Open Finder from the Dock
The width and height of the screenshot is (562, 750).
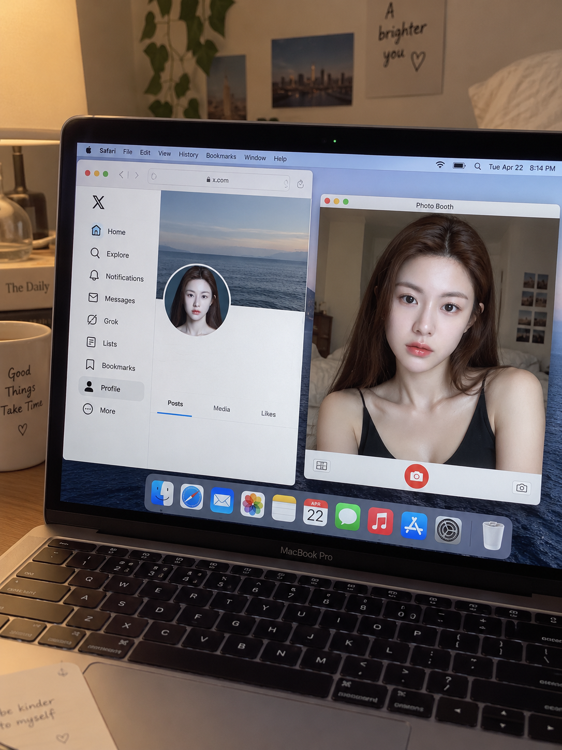tap(162, 493)
